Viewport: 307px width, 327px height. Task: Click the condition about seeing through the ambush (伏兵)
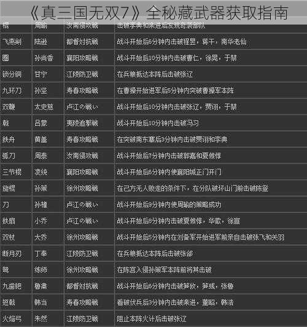(175, 302)
